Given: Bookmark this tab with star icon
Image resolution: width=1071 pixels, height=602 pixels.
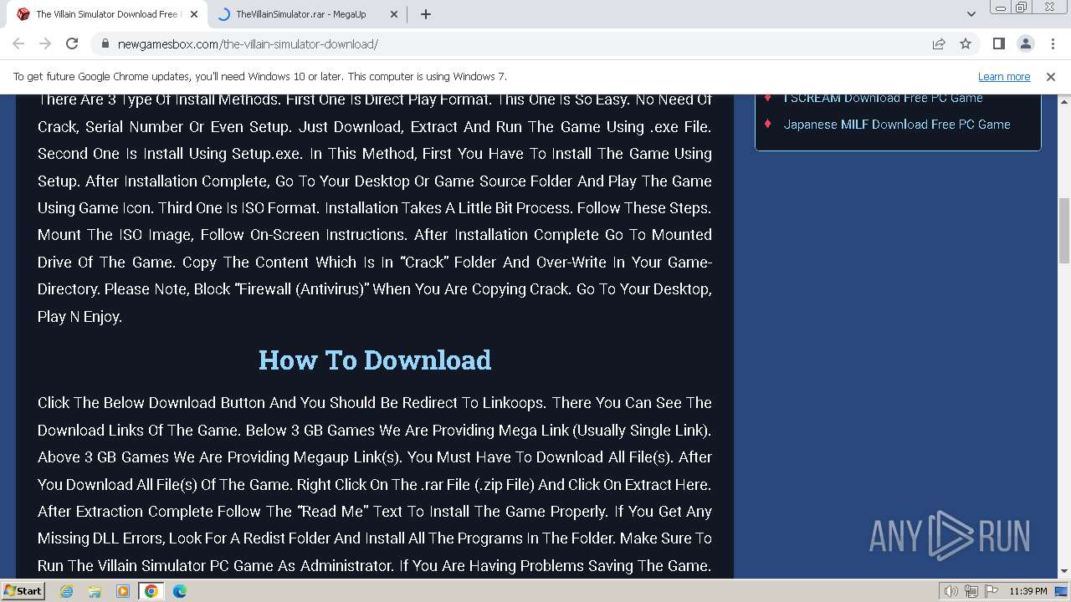Looking at the screenshot, I should tap(966, 44).
